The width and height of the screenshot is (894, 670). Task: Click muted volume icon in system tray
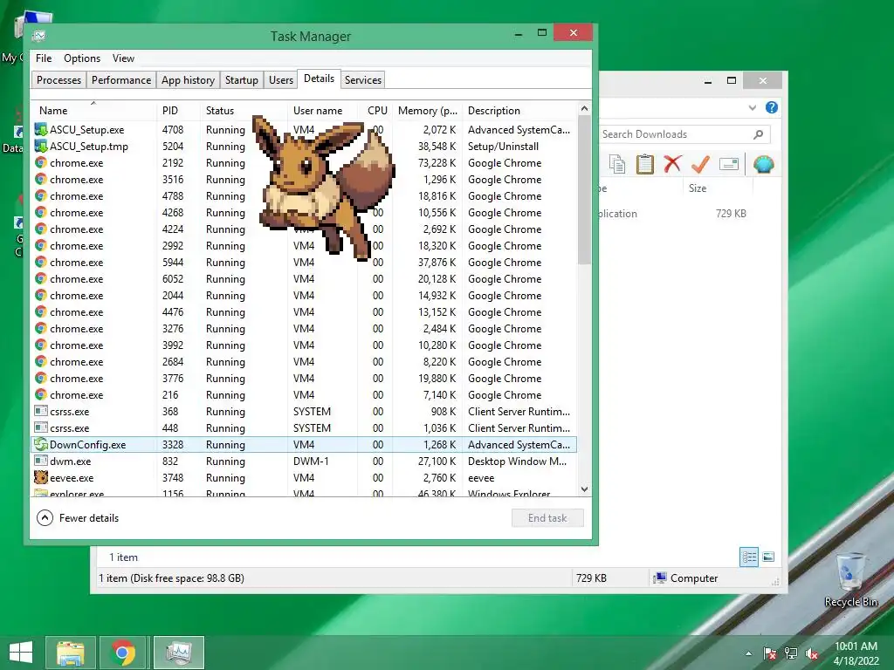(x=811, y=653)
